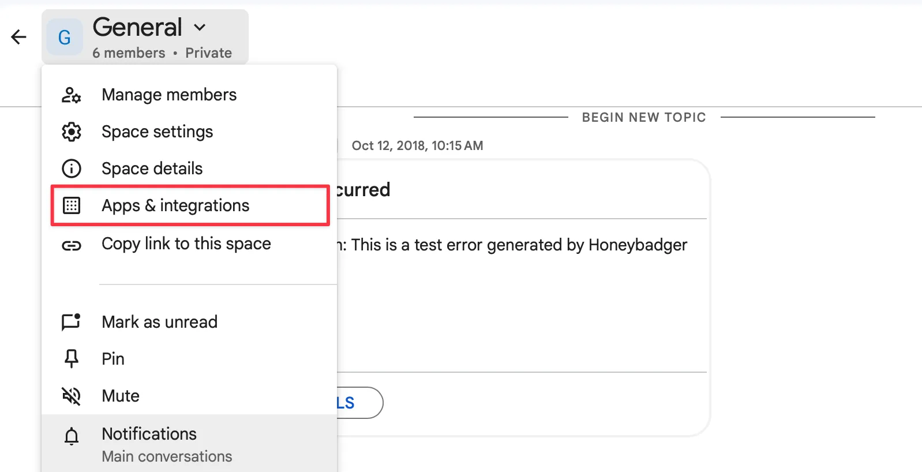Click the Mark as unread chat icon
The height and width of the screenshot is (472, 922).
click(71, 322)
